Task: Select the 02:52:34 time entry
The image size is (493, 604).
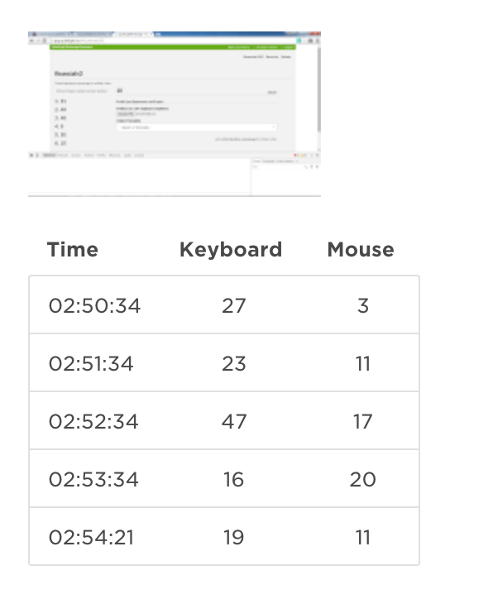Action: pyautogui.click(x=93, y=421)
